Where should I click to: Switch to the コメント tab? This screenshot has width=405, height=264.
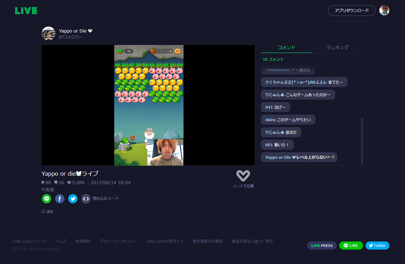point(286,48)
